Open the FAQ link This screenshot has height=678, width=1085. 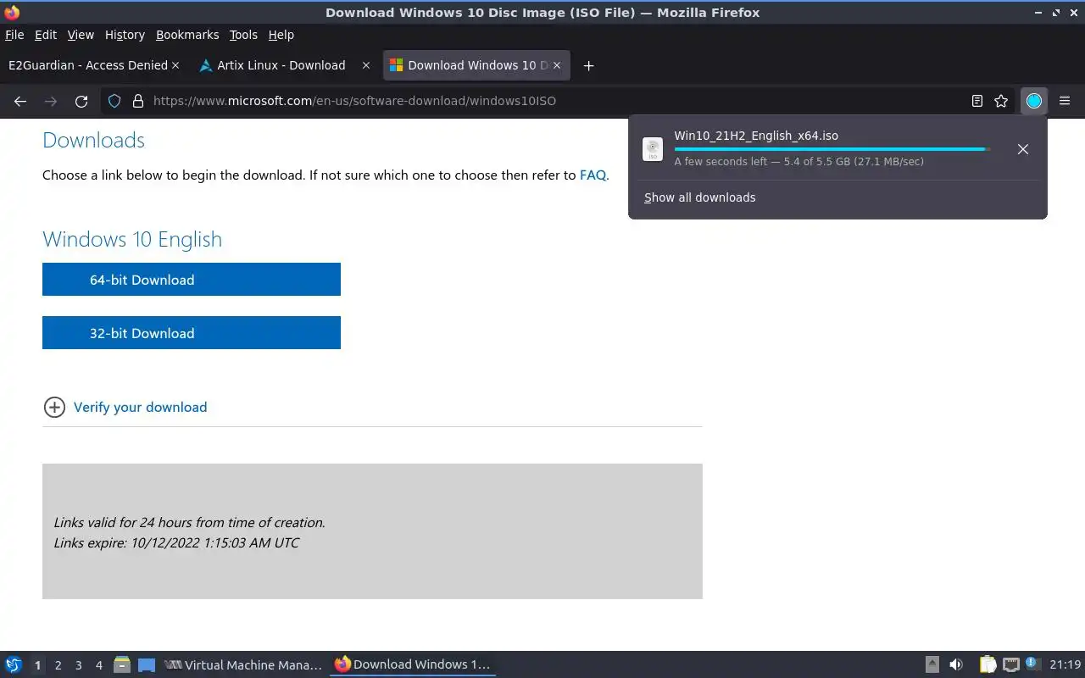point(593,175)
